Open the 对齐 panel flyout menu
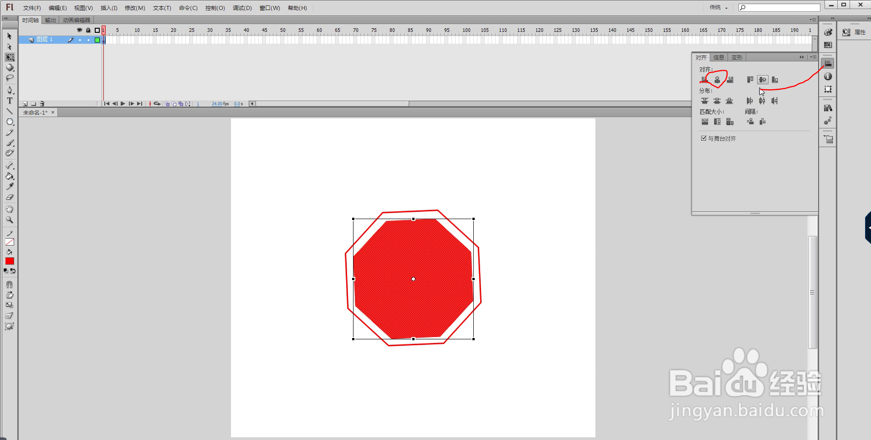Image resolution: width=871 pixels, height=440 pixels. pos(814,57)
